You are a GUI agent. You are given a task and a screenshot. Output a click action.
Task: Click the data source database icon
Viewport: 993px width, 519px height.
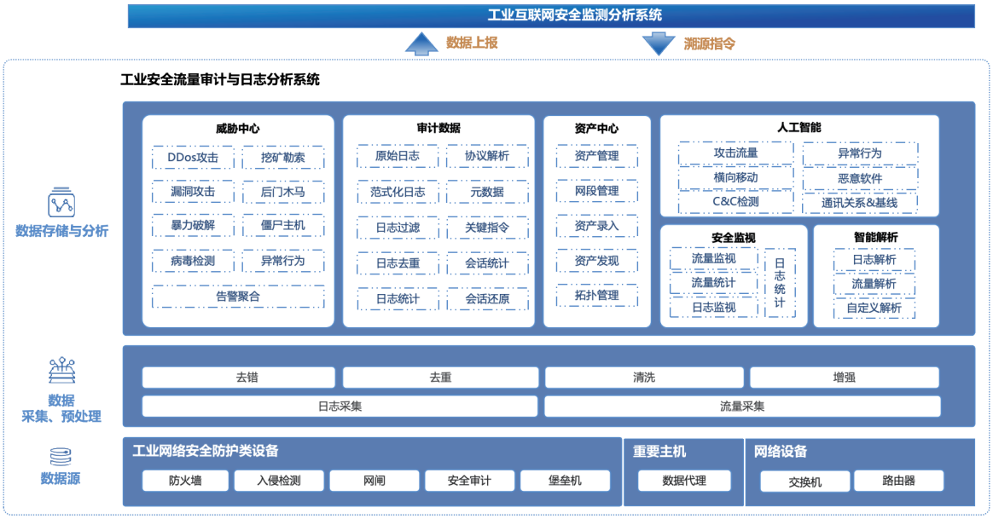[x=61, y=456]
